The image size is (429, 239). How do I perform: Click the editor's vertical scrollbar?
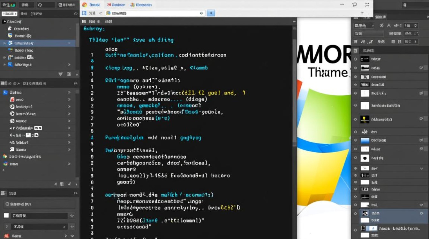click(294, 96)
